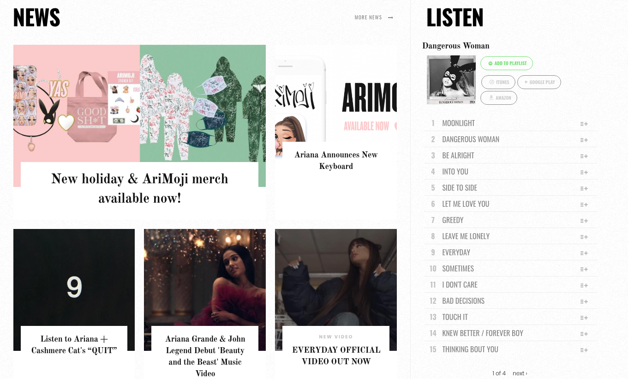The width and height of the screenshot is (628, 379).
Task: Click add icon beside Everyday track
Action: (584, 253)
